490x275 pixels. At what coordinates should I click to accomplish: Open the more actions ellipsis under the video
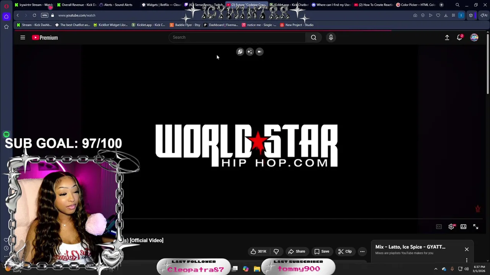pos(362,251)
